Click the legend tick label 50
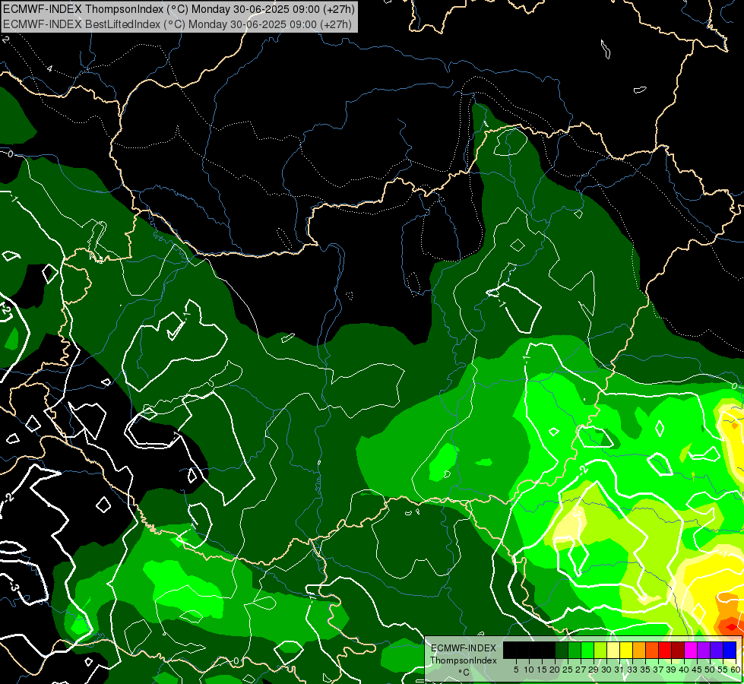The width and height of the screenshot is (744, 684). coord(711,670)
